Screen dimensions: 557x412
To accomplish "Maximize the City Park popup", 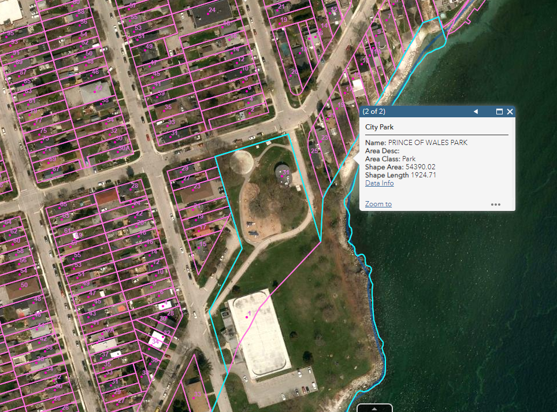I will coord(499,112).
